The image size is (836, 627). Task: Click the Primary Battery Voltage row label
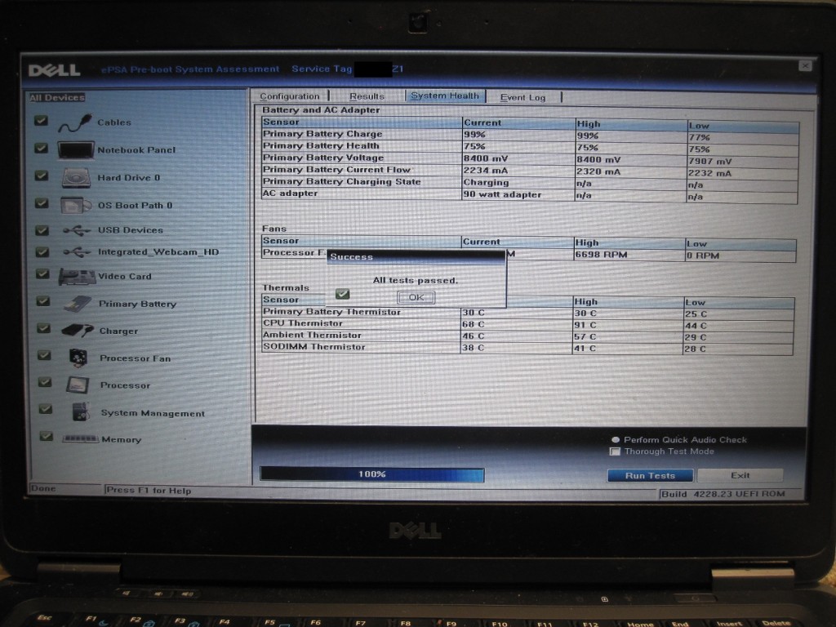point(323,158)
